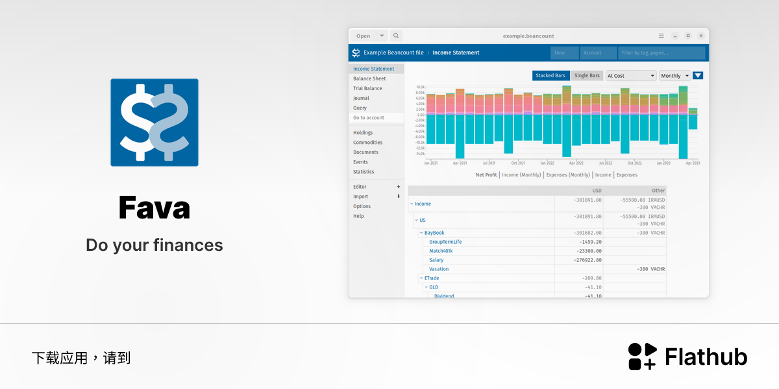Click the Fava logo beside Example Beancount file
The width and height of the screenshot is (779, 389).
356,53
